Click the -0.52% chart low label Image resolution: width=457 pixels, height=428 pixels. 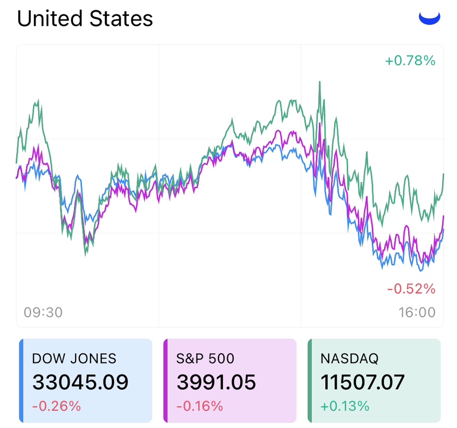(x=411, y=289)
